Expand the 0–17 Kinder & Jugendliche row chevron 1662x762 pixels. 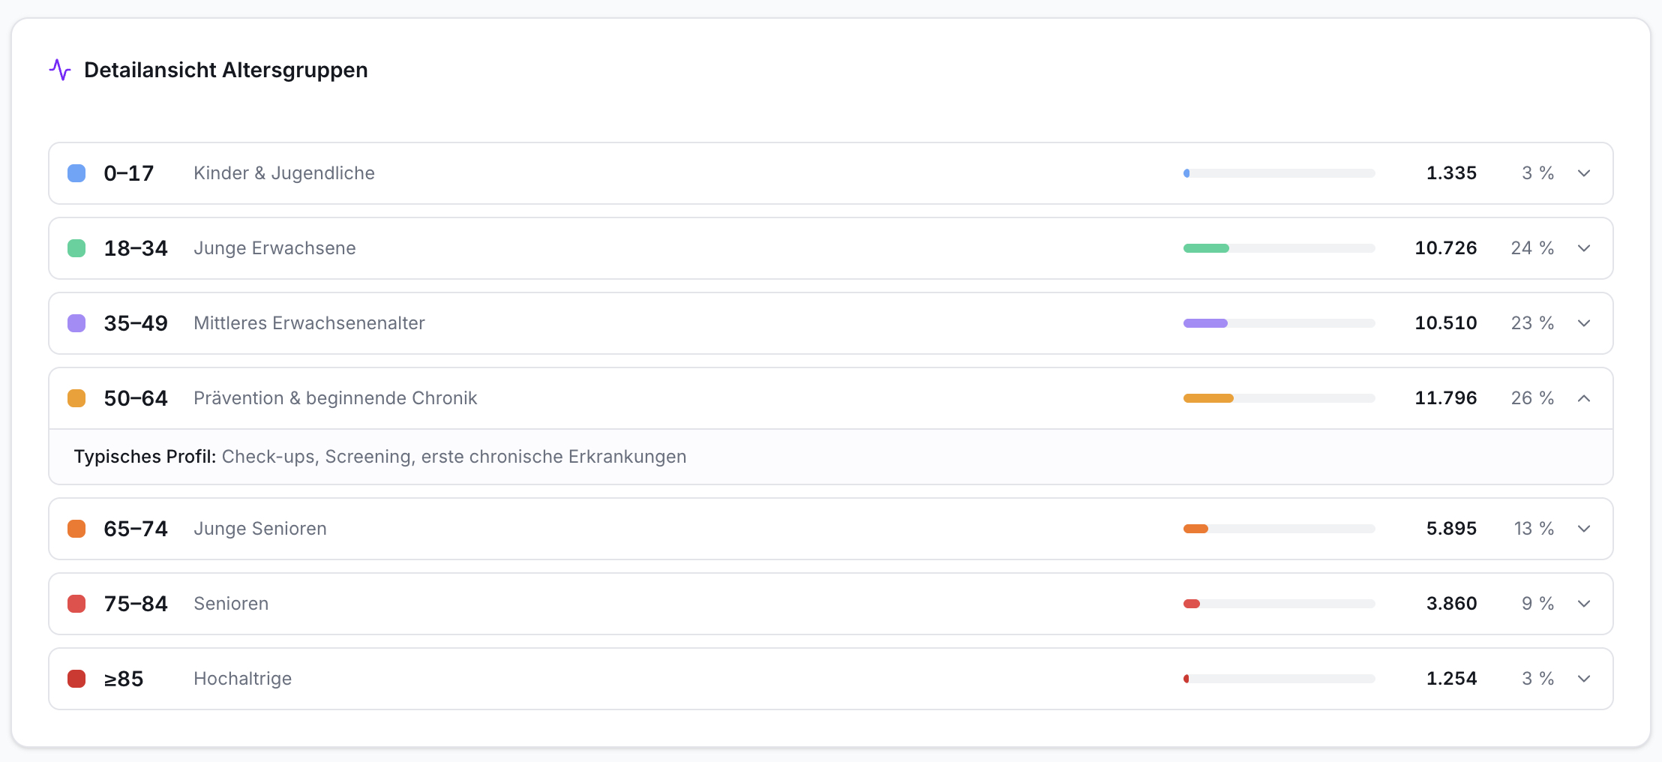pyautogui.click(x=1584, y=173)
